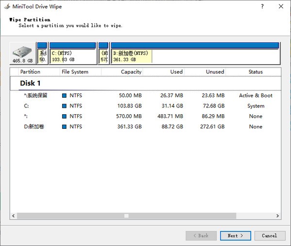Click the File System column header

tap(81, 72)
